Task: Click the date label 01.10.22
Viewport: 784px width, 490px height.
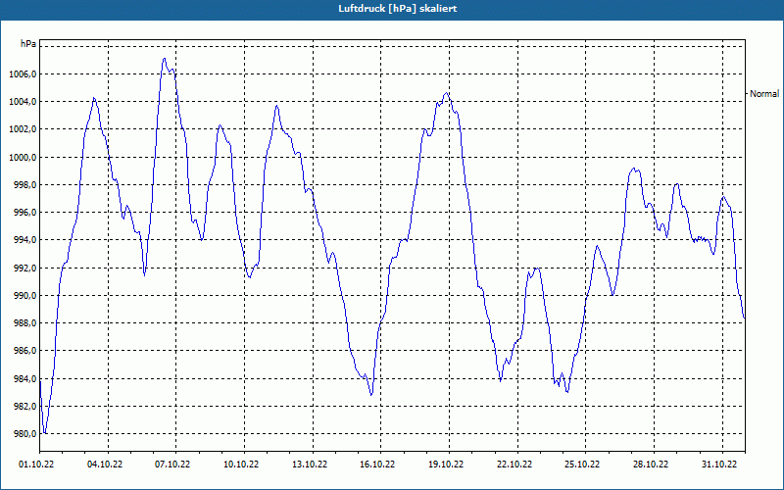Action: tap(36, 465)
